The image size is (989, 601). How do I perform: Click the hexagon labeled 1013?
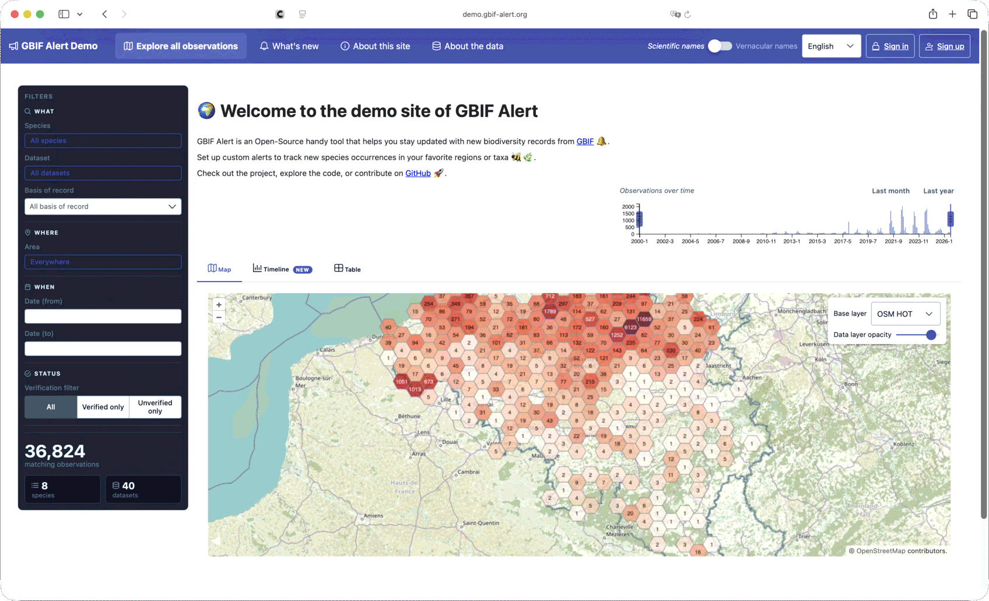415,389
